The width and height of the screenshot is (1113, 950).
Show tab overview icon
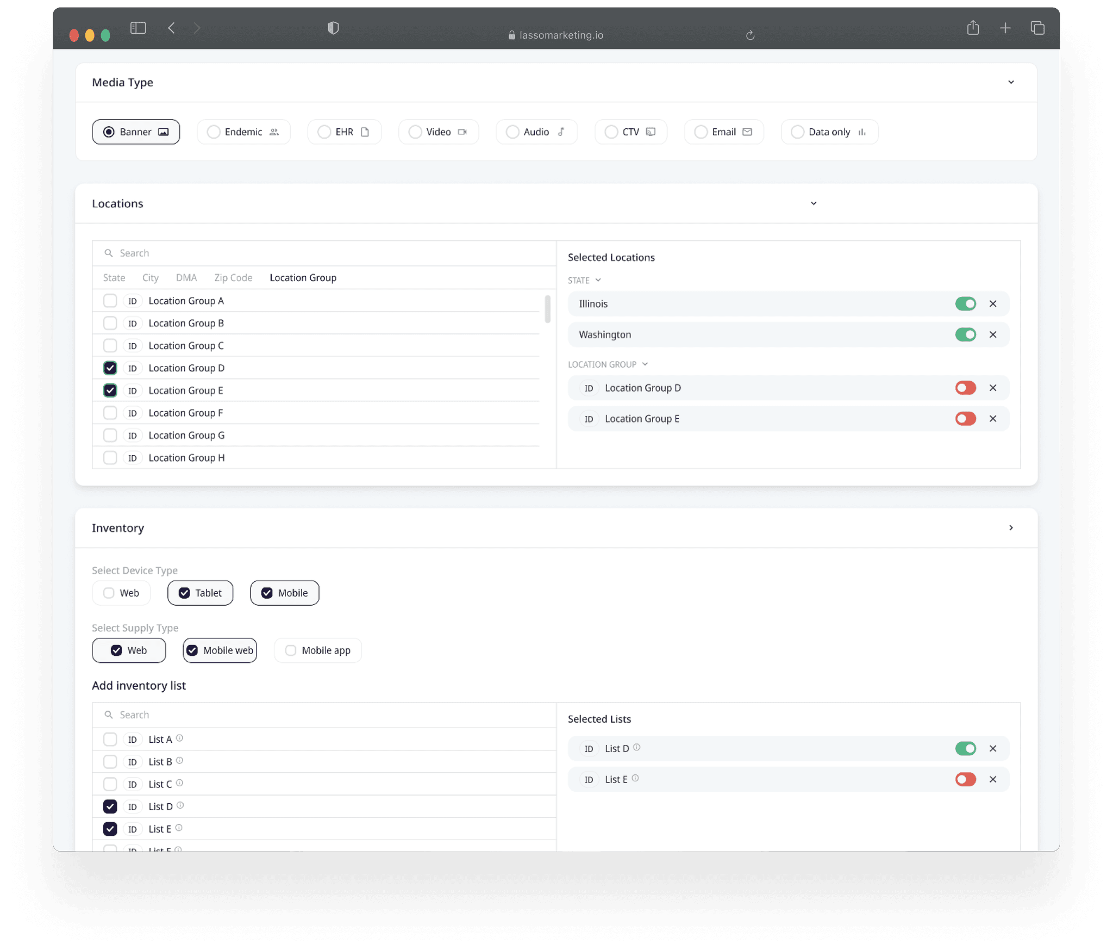[x=1037, y=28]
